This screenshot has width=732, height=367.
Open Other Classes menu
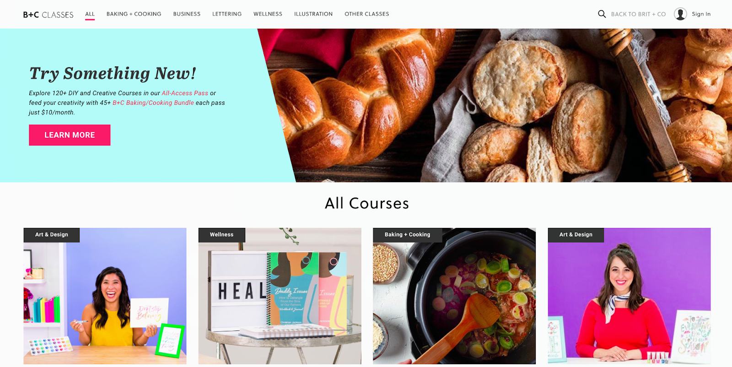pos(367,14)
